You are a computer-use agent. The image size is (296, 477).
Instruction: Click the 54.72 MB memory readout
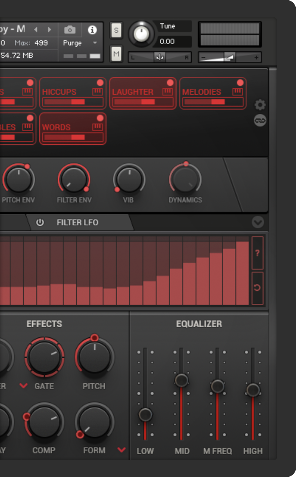[17, 56]
